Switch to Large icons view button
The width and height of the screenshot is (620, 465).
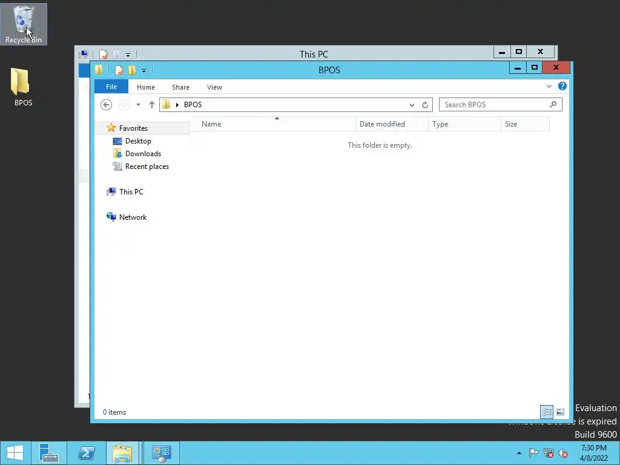tap(560, 412)
